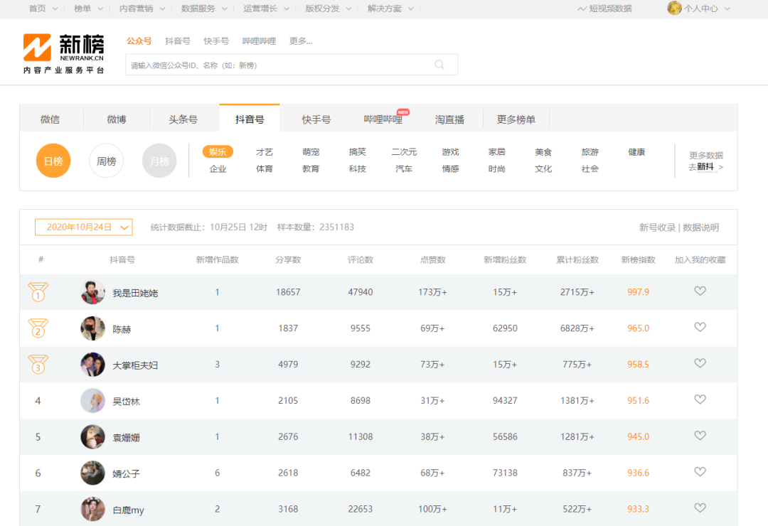
Task: Click 白鹿my account name
Action: tap(128, 510)
